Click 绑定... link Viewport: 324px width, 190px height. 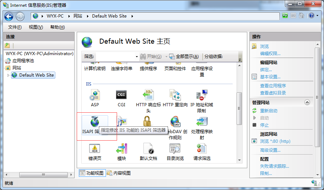pyautogui.click(x=266, y=70)
